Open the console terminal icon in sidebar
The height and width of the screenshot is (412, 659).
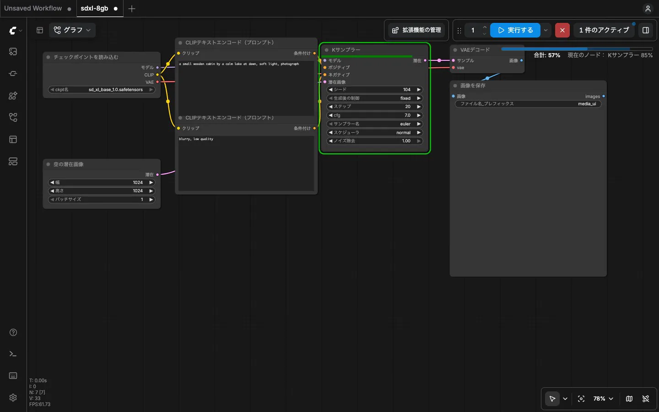13,354
